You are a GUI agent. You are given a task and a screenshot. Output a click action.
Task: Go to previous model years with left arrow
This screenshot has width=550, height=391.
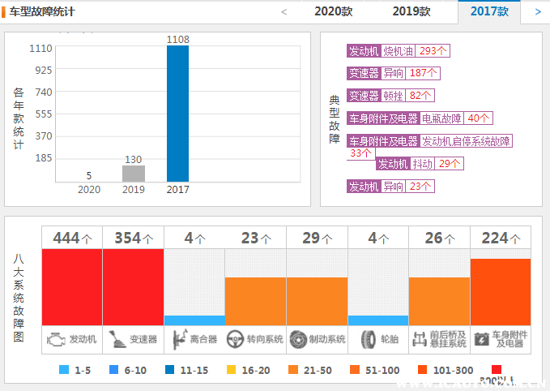[284, 12]
